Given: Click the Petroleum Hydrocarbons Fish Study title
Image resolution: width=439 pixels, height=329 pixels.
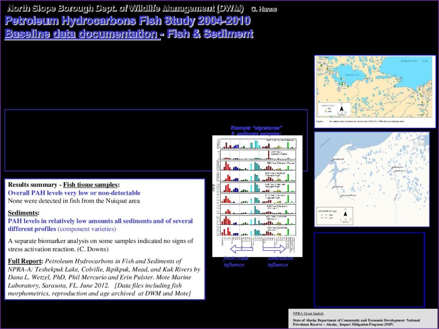Looking at the screenshot, I should (x=127, y=21).
